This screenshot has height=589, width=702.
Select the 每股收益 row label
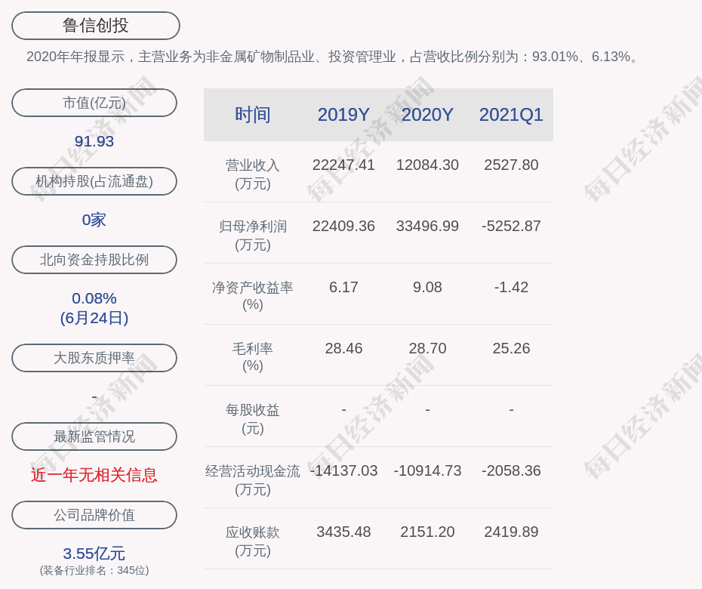pyautogui.click(x=253, y=417)
